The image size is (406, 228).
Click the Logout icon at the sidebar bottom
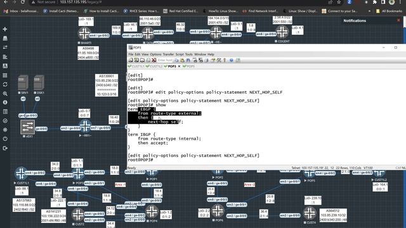coord(5,148)
